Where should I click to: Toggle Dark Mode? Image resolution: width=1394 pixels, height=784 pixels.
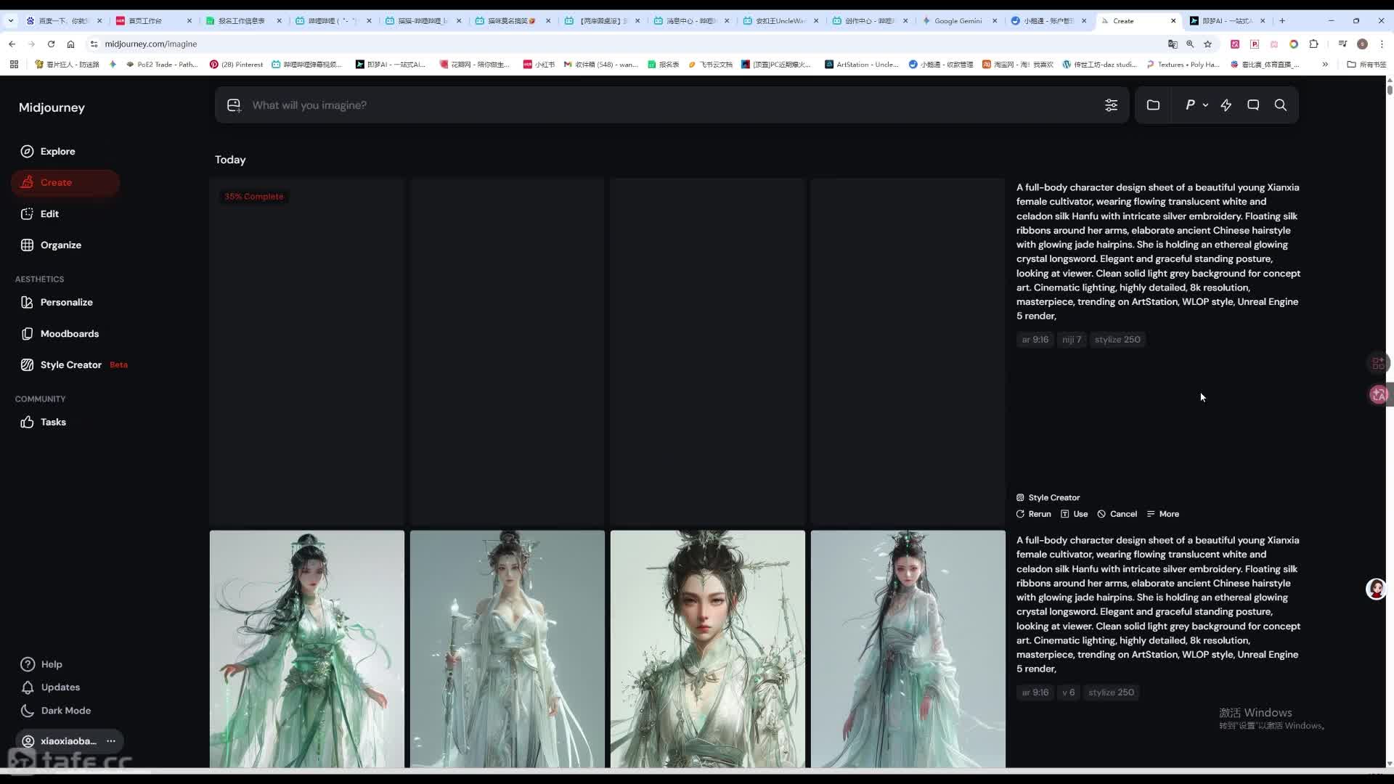pos(56,710)
